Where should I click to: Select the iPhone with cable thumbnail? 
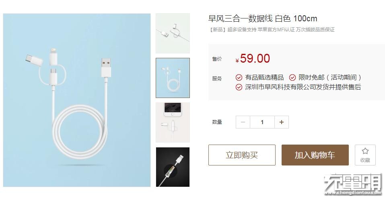[173, 122]
